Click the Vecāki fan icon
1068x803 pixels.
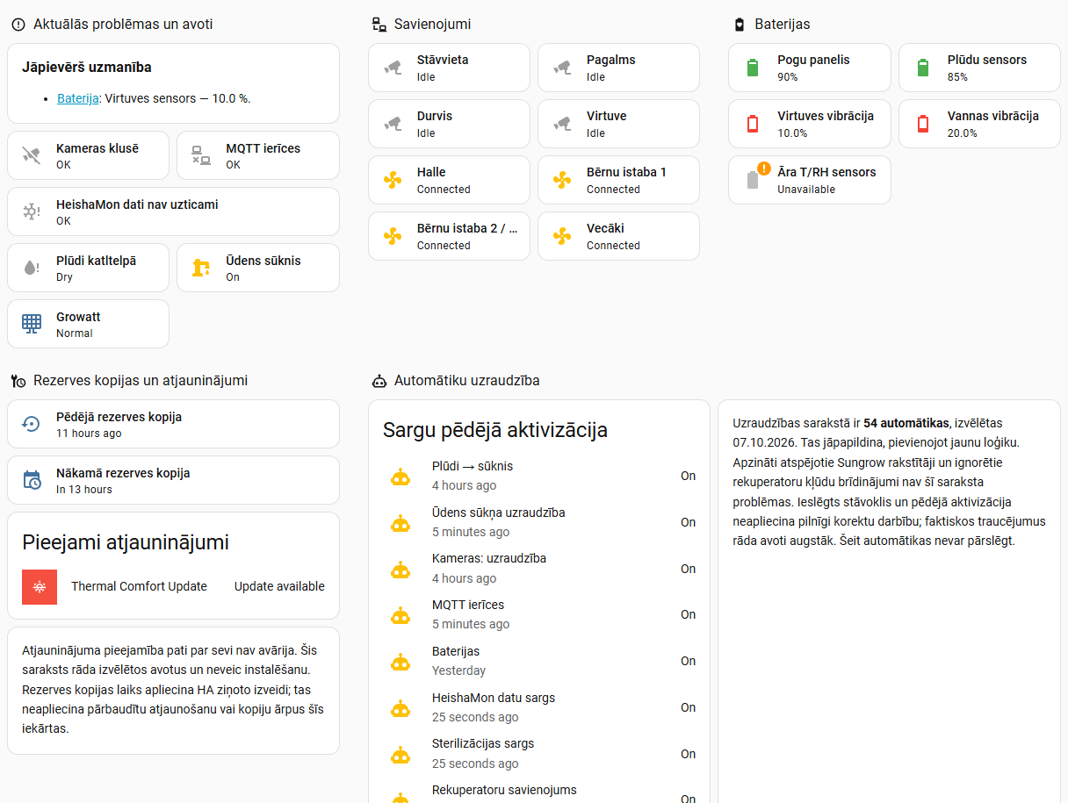click(x=562, y=236)
